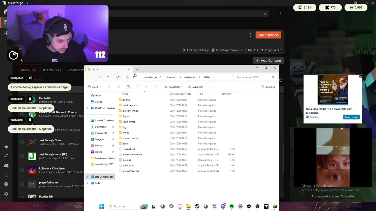Switch to the Mods (30) tab
Screen dimensions: 376x211
tap(28, 70)
